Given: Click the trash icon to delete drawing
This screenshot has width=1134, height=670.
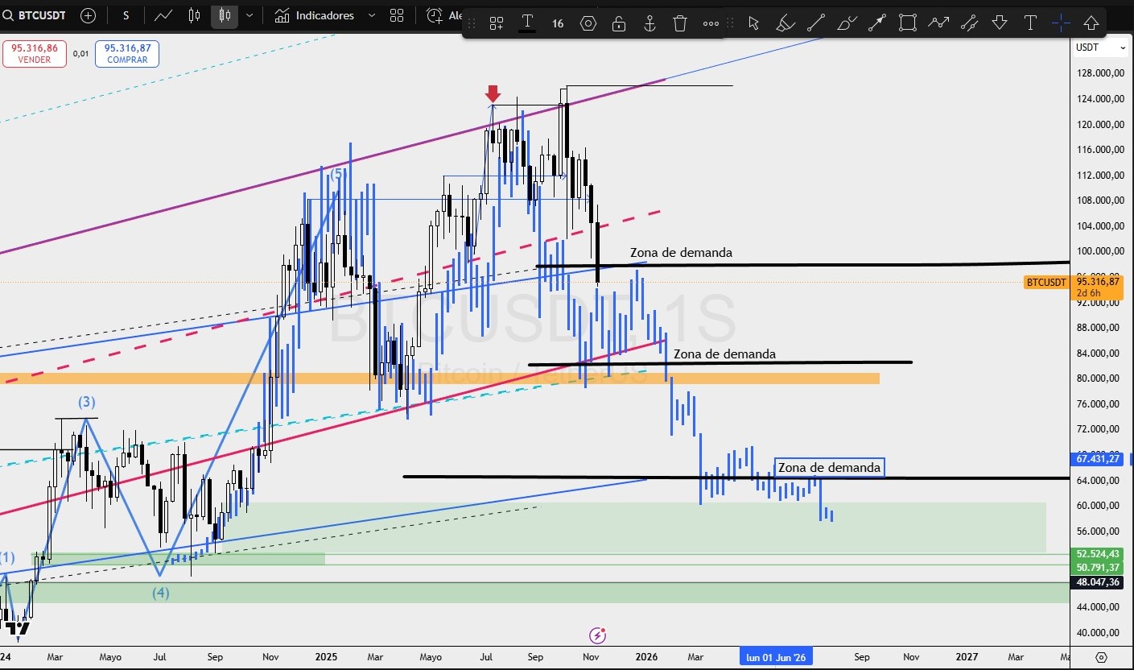Looking at the screenshot, I should 680,23.
